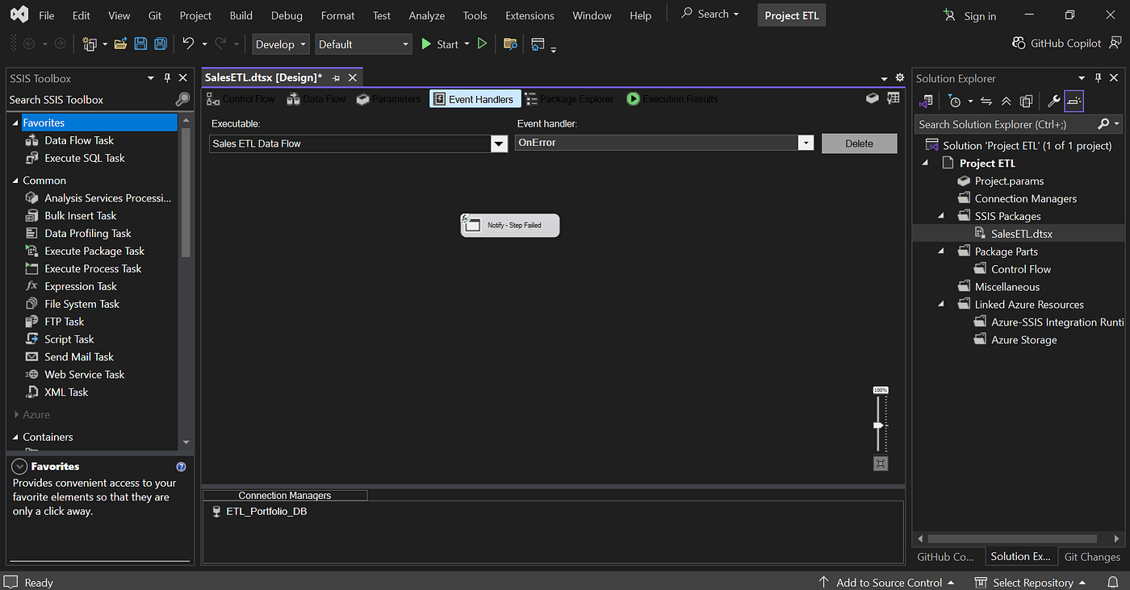Viewport: 1130px width, 590px height.
Task: Click GitHub Copilot in the title area
Action: click(x=1057, y=44)
